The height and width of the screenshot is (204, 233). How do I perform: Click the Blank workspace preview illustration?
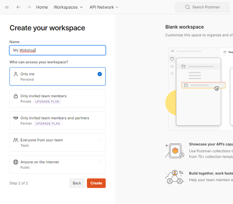point(199,89)
